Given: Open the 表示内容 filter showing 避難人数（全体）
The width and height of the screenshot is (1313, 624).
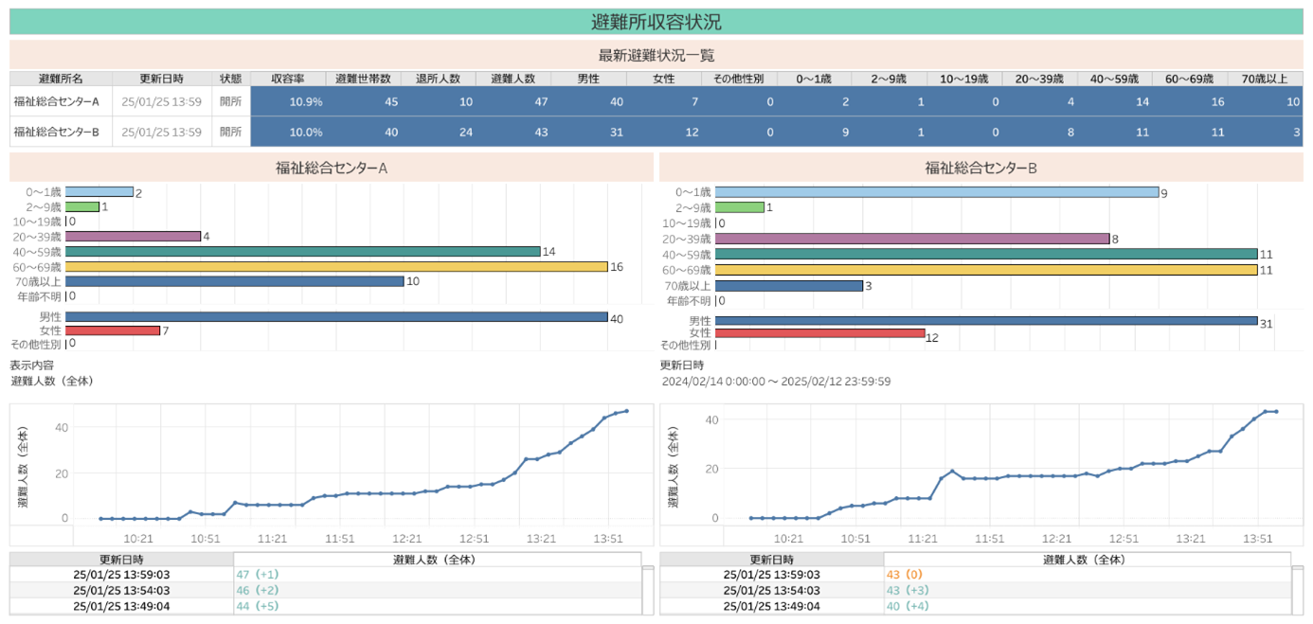Looking at the screenshot, I should (x=52, y=381).
